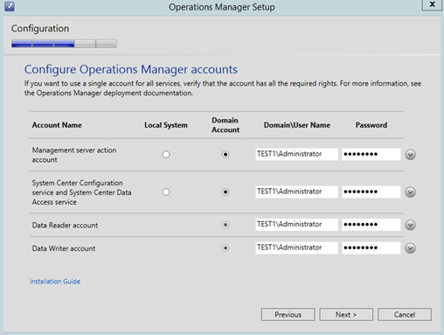Image resolution: width=444 pixels, height=335 pixels.
Task: Select Domain Account for Data Reader account
Action: click(225, 225)
